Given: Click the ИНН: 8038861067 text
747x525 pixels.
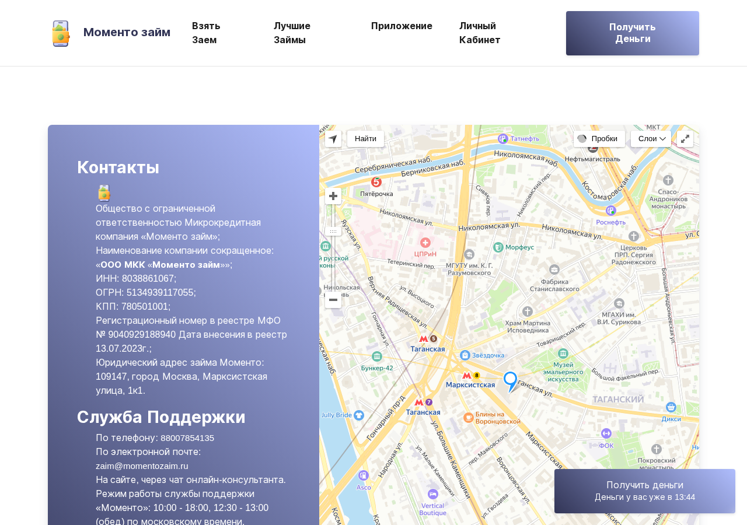Looking at the screenshot, I should click(x=136, y=278).
